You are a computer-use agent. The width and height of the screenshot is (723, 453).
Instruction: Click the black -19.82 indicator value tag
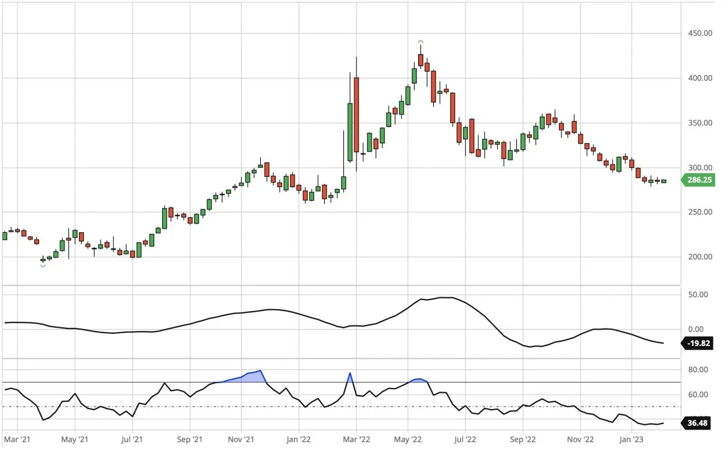point(698,344)
